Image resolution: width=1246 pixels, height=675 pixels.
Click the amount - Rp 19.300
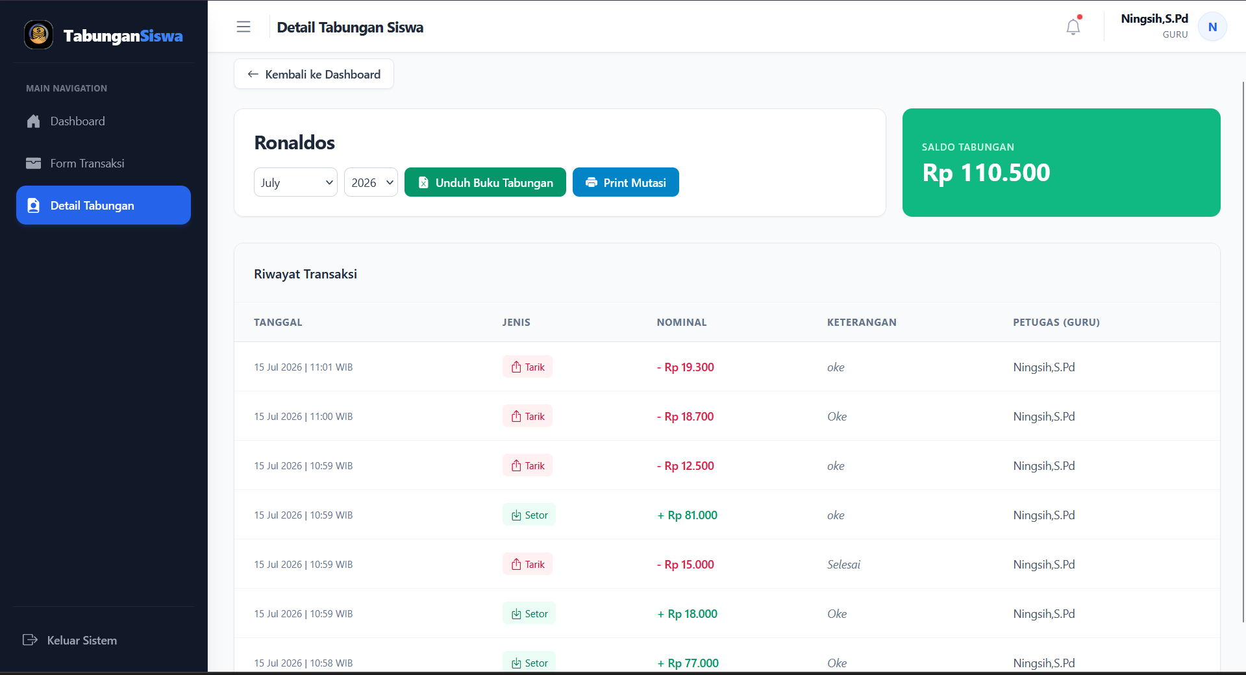[x=686, y=367]
